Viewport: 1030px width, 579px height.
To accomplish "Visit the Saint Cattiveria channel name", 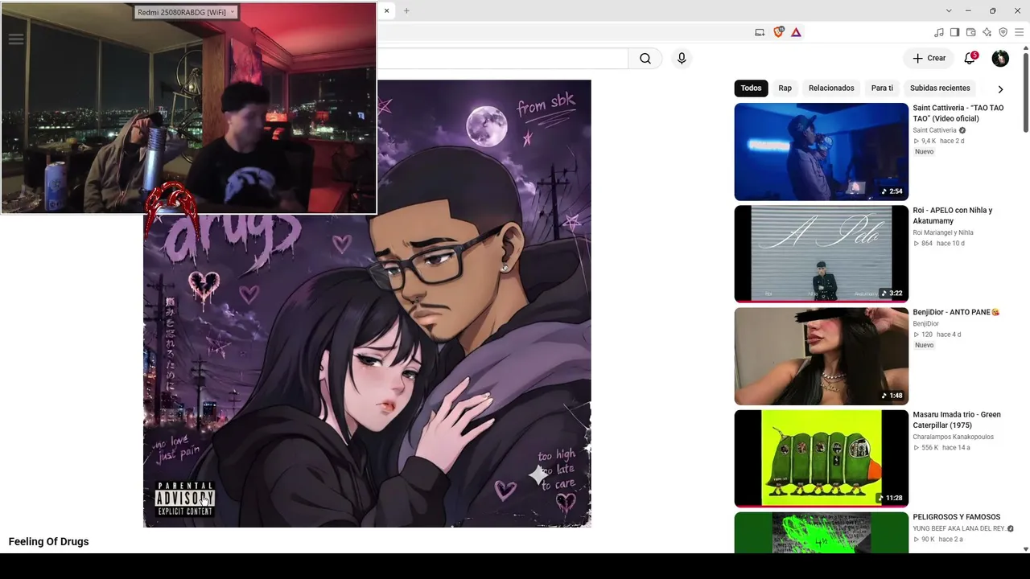I will pyautogui.click(x=934, y=130).
